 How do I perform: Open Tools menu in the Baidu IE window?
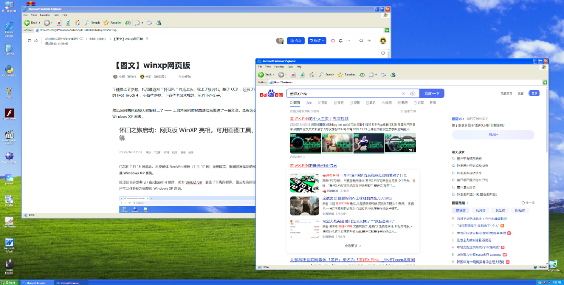pos(290,66)
